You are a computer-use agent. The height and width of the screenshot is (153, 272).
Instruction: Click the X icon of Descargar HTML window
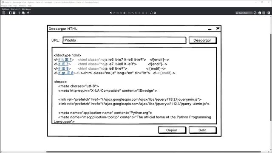click(218, 28)
